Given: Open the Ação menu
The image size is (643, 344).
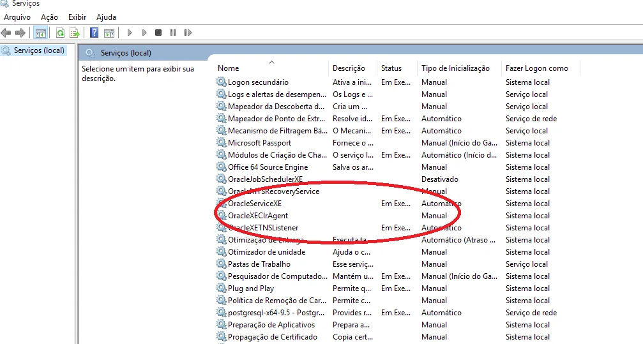Looking at the screenshot, I should coord(49,17).
